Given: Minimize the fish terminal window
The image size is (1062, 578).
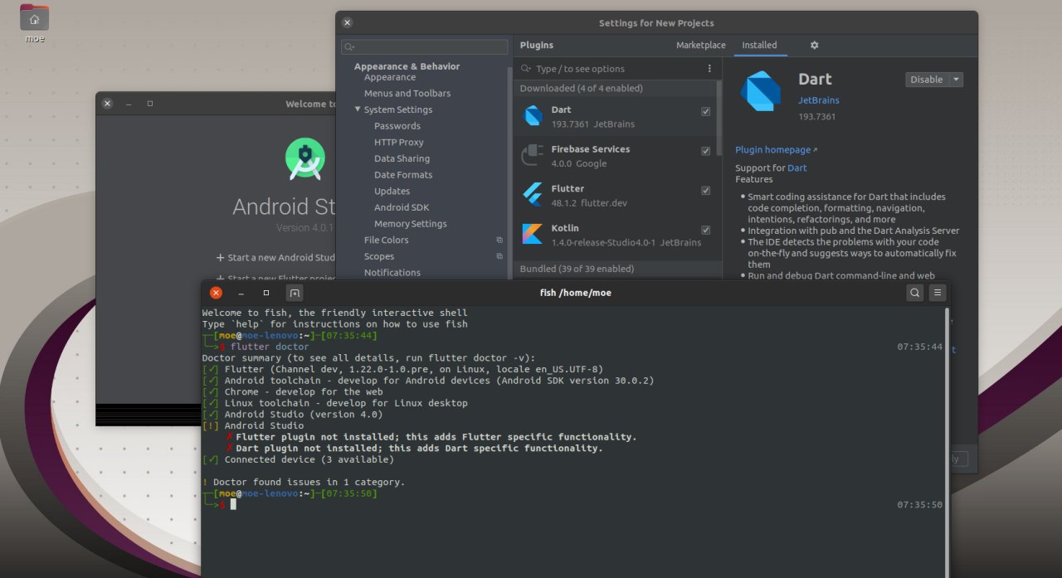Looking at the screenshot, I should click(x=241, y=293).
